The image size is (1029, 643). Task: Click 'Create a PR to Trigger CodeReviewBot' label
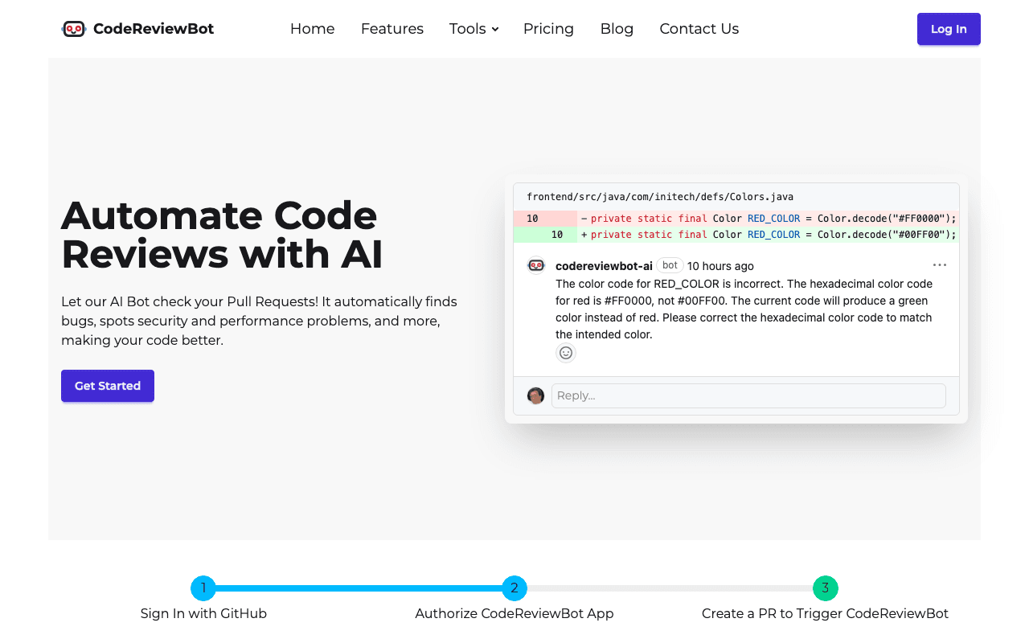click(x=826, y=613)
